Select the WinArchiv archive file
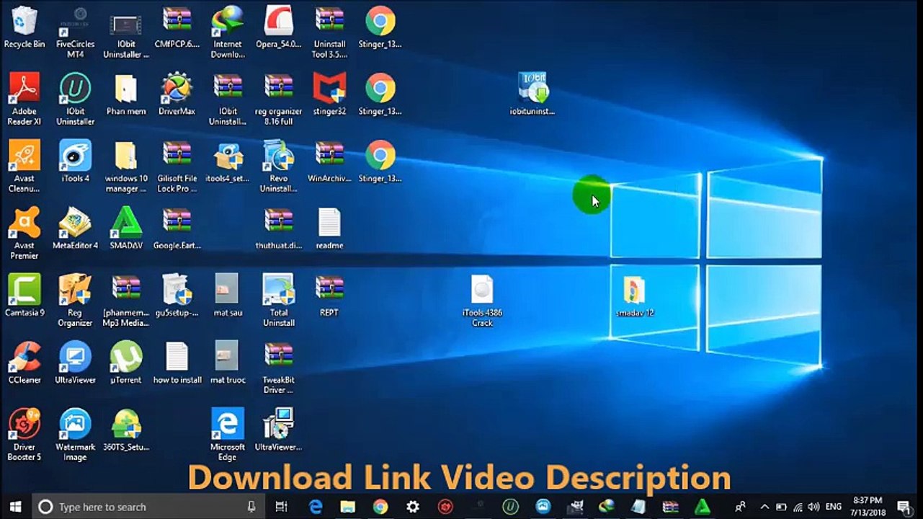Image resolution: width=923 pixels, height=519 pixels. pyautogui.click(x=329, y=161)
